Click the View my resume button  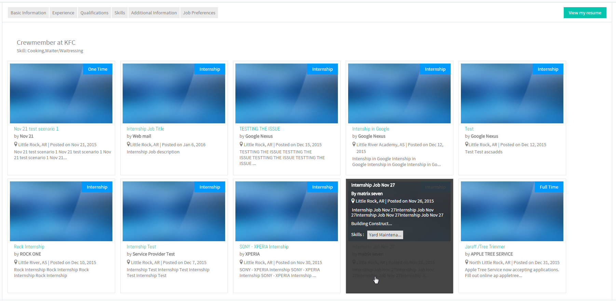tap(585, 13)
